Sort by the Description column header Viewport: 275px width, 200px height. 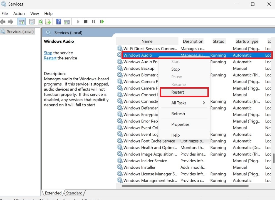coord(193,41)
